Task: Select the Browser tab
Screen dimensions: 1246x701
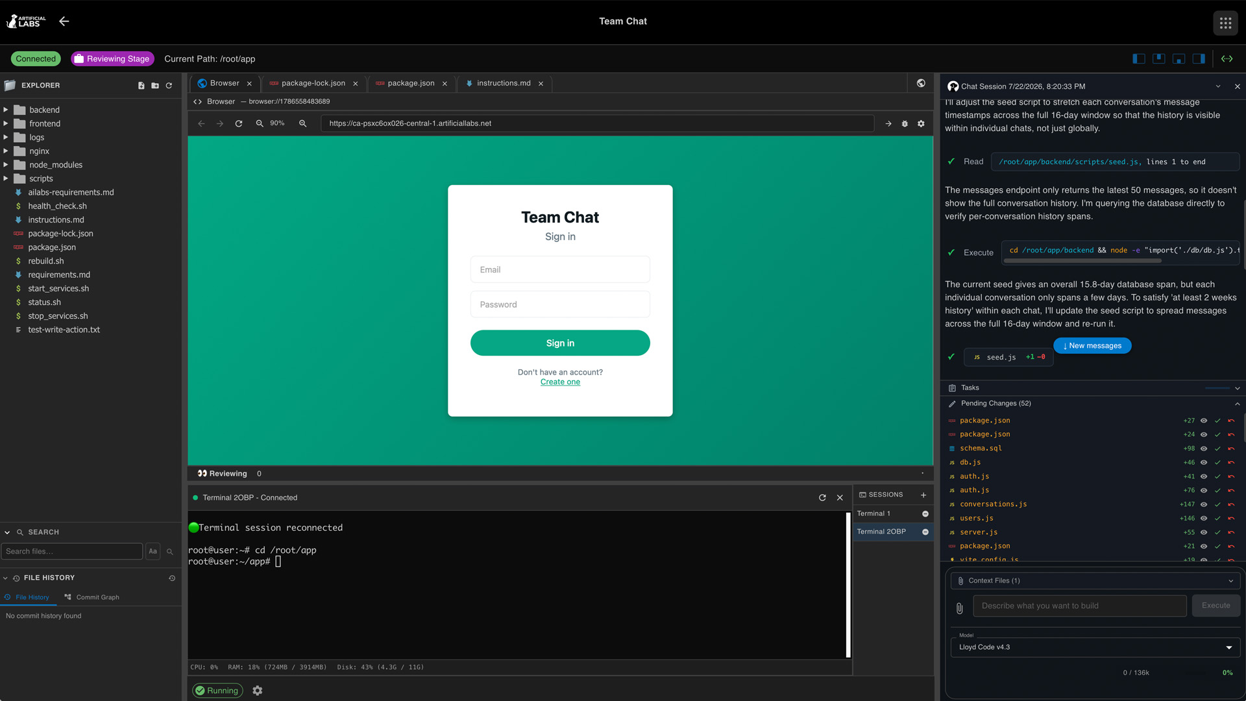Action: [225, 83]
